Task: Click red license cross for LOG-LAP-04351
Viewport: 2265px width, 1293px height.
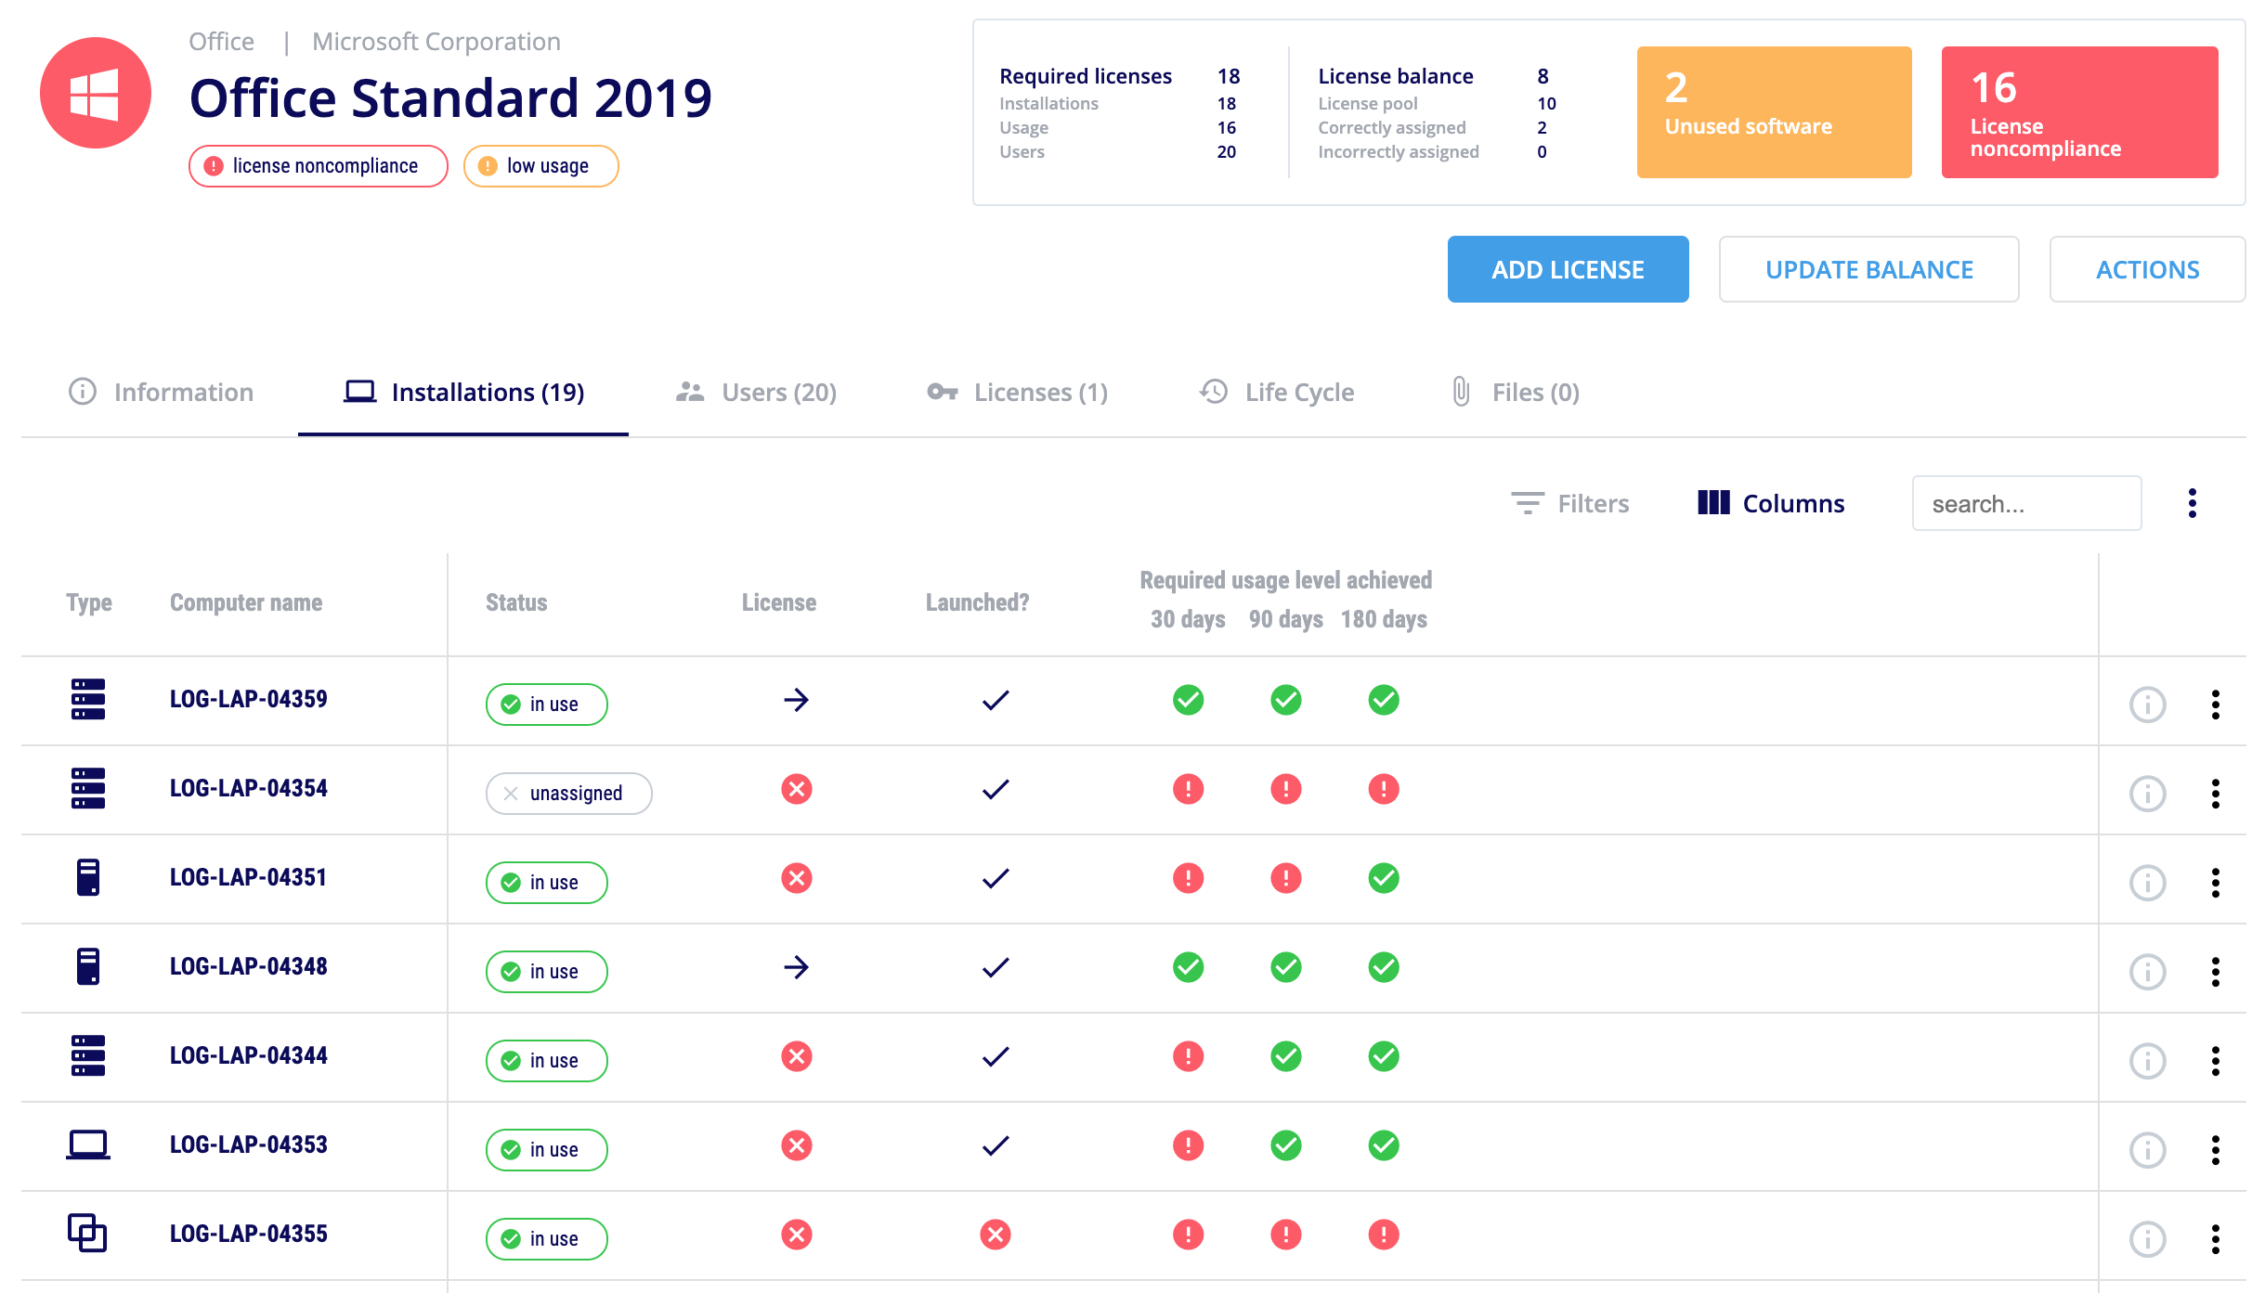Action: point(797,878)
